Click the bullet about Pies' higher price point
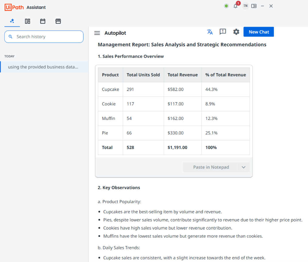 203,220
